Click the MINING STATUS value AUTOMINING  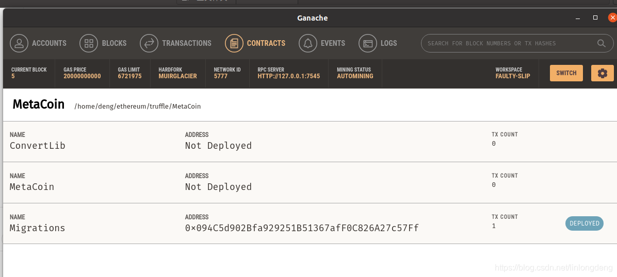pos(355,76)
